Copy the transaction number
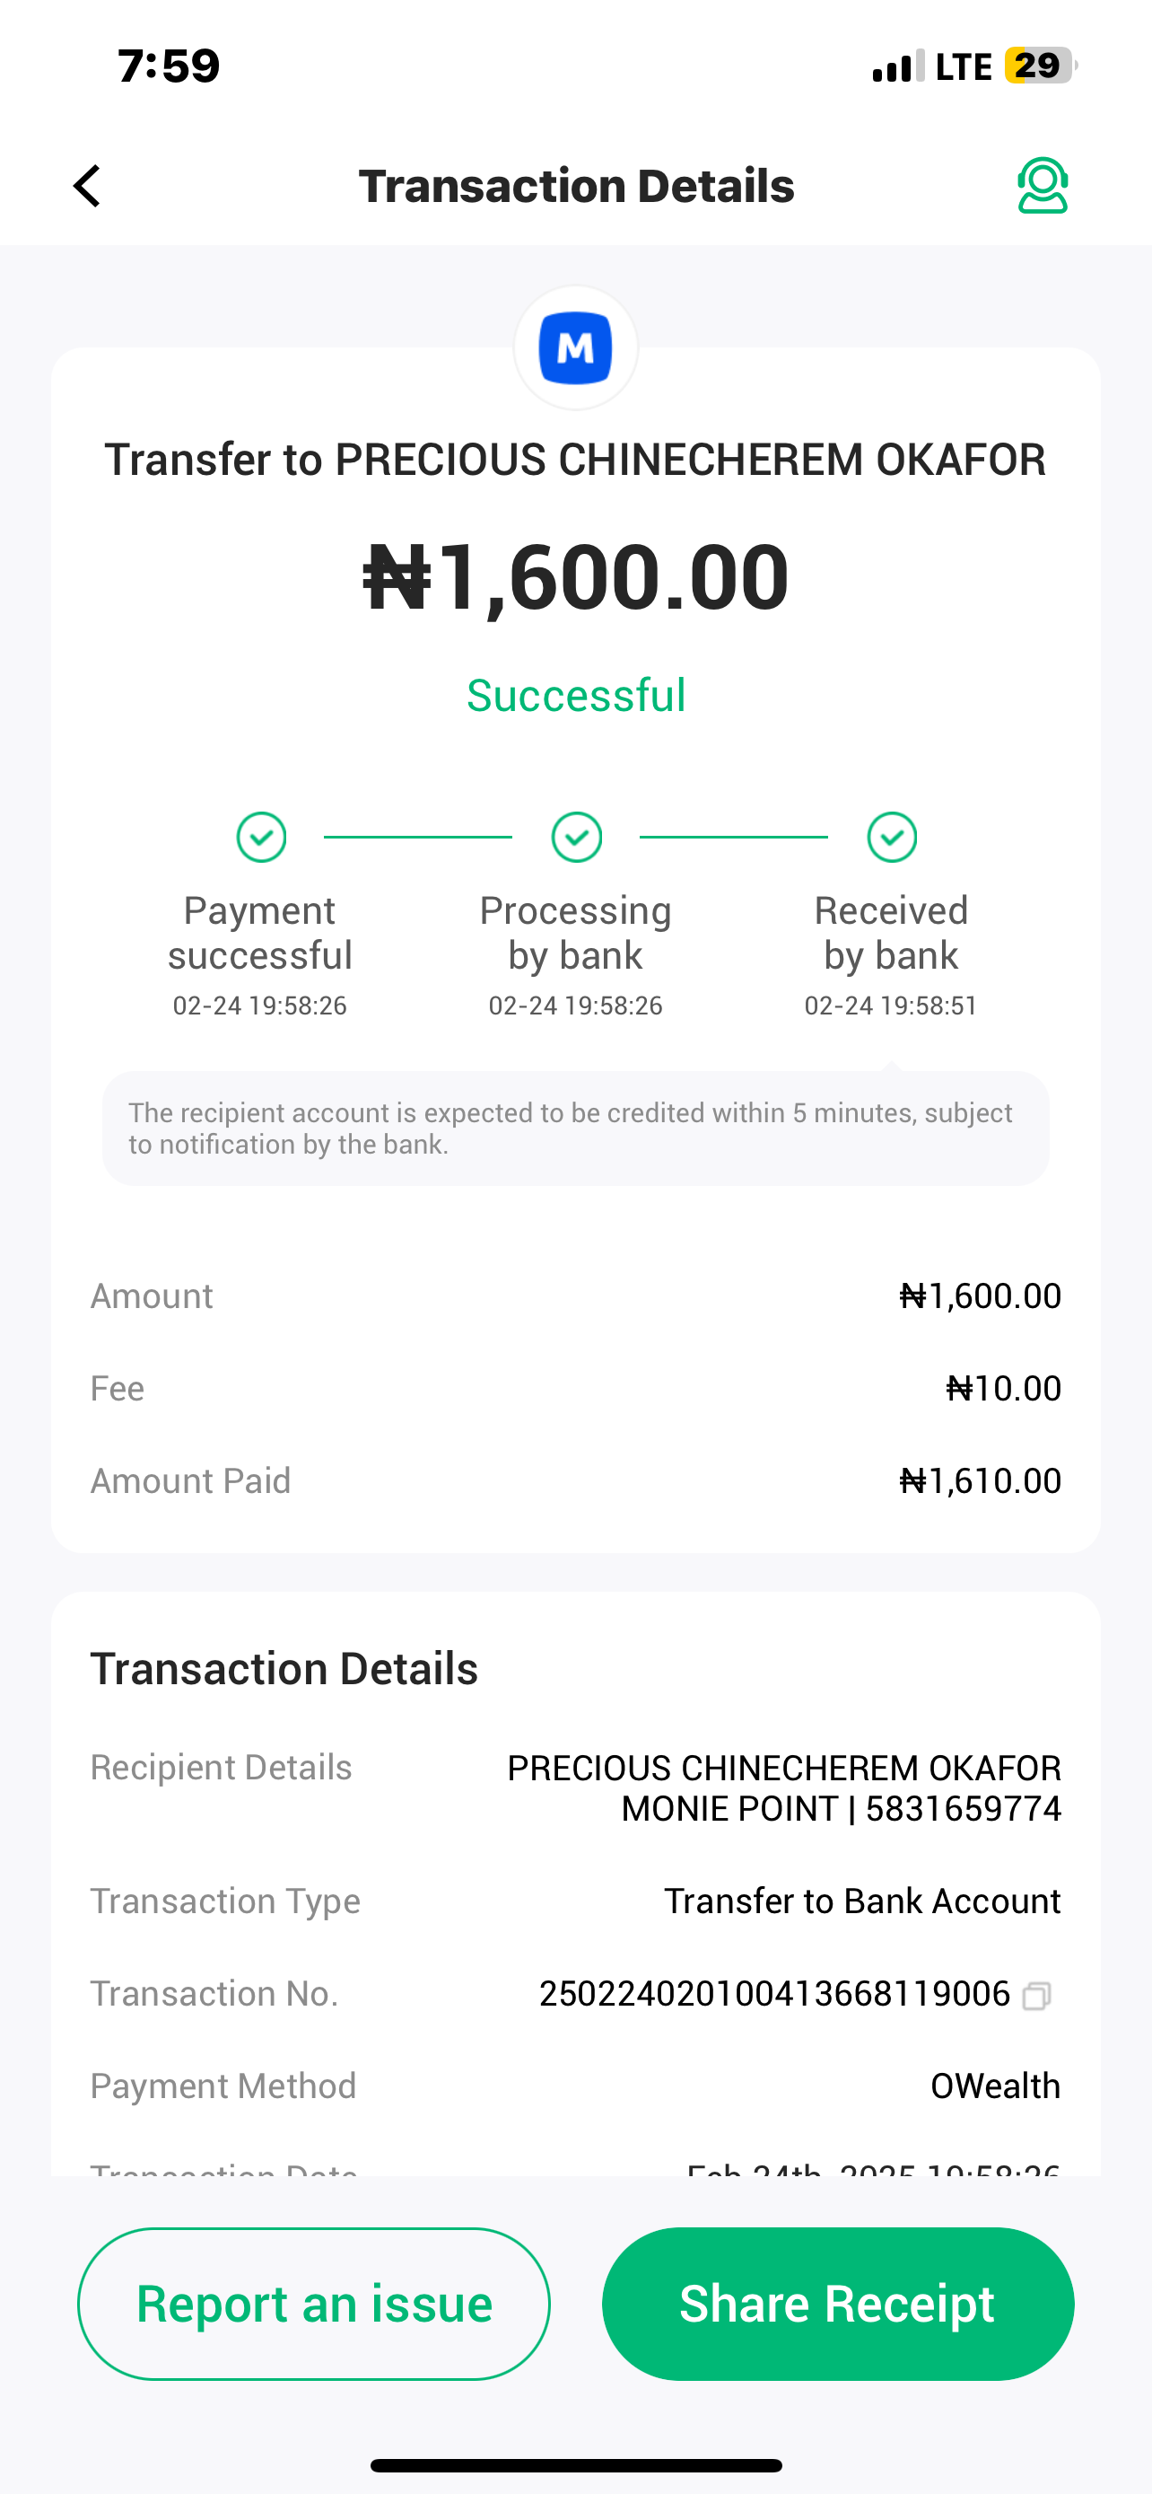Screen dimensions: 1152x2494 point(1036,1996)
